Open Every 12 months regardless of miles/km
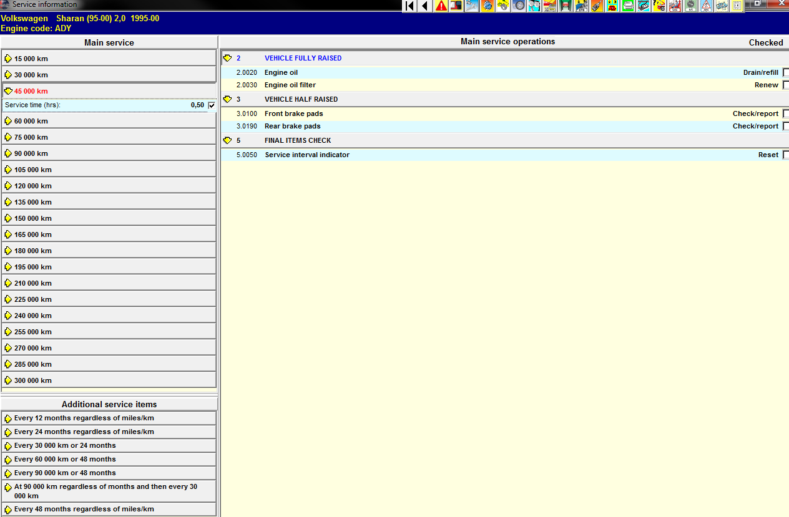This screenshot has height=517, width=789. click(84, 418)
